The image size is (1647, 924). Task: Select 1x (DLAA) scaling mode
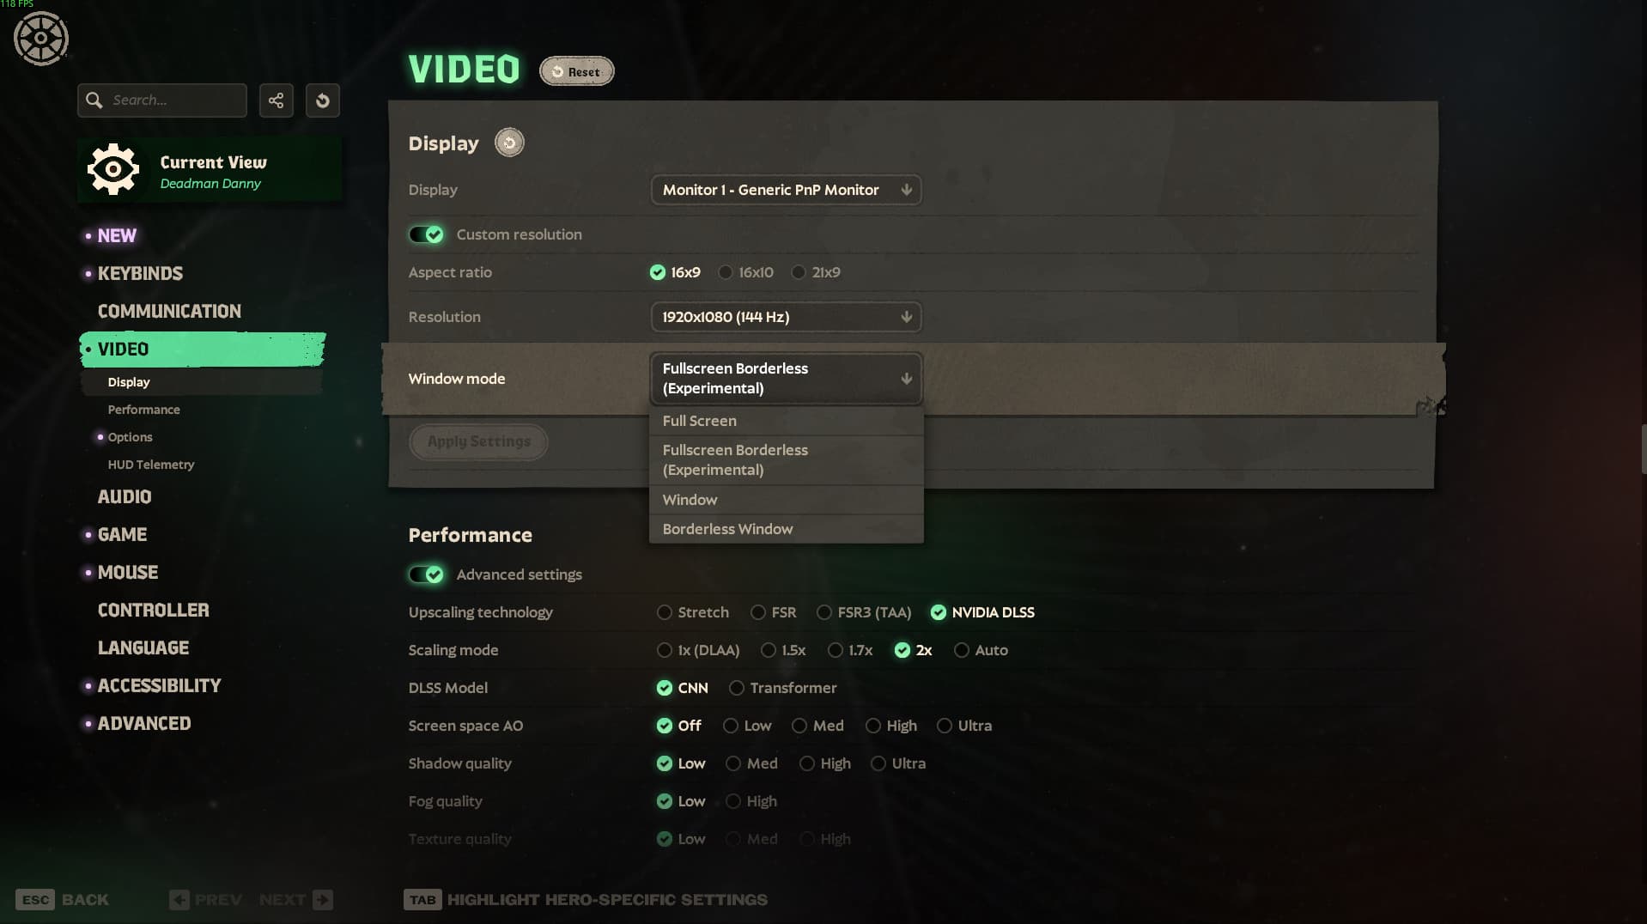[698, 650]
